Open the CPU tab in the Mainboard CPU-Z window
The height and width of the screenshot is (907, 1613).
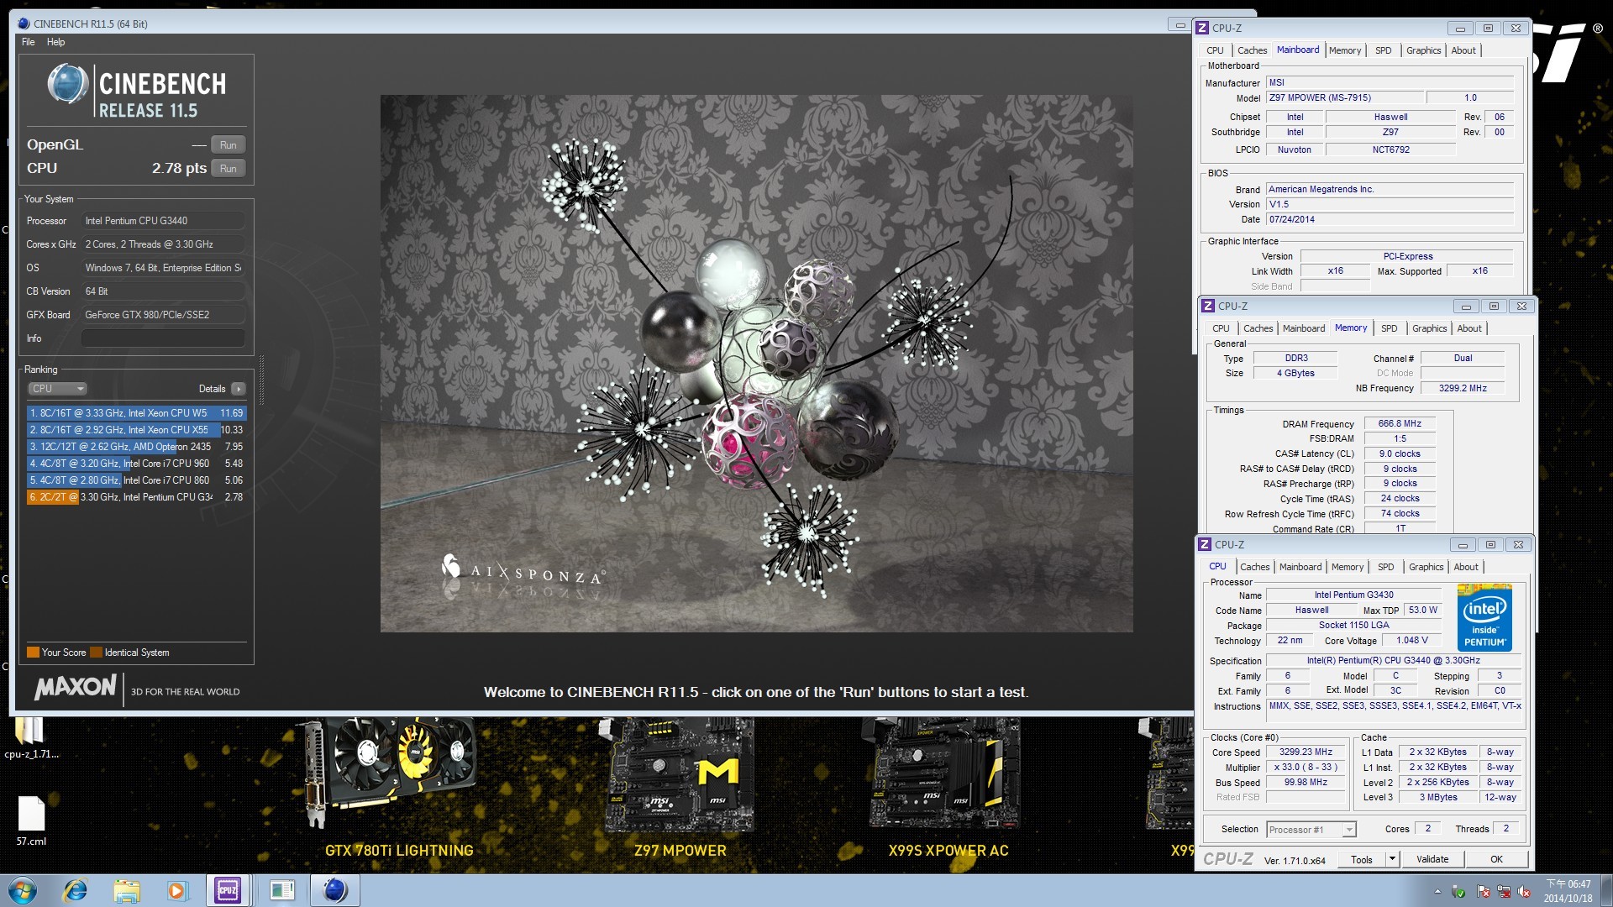click(1215, 50)
